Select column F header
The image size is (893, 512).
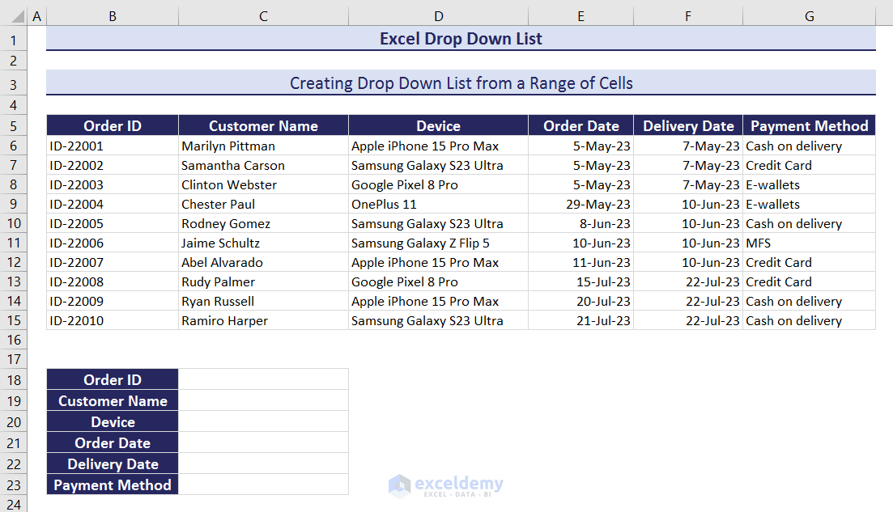(688, 16)
